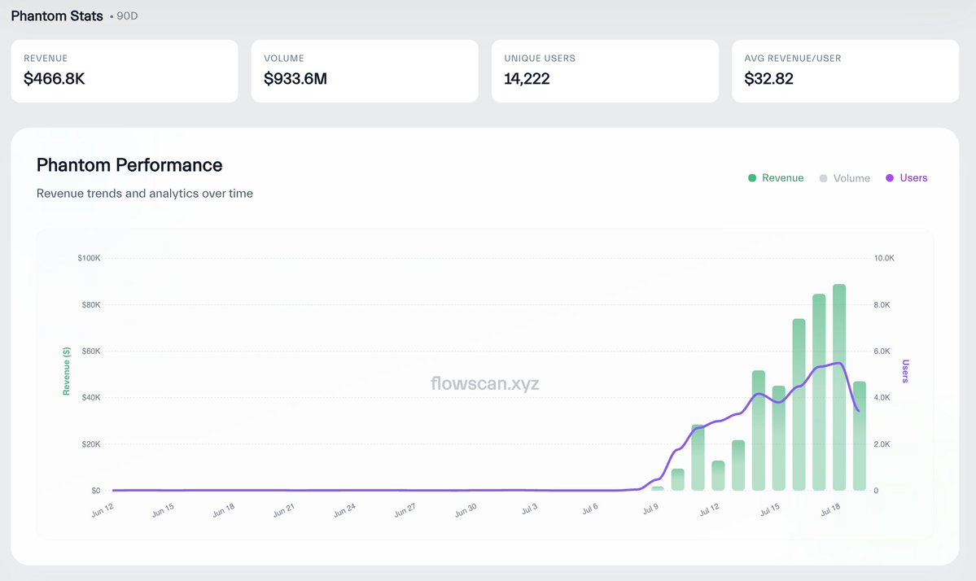Open the Volume $933.6M stat card
This screenshot has height=581, width=976.
365,71
